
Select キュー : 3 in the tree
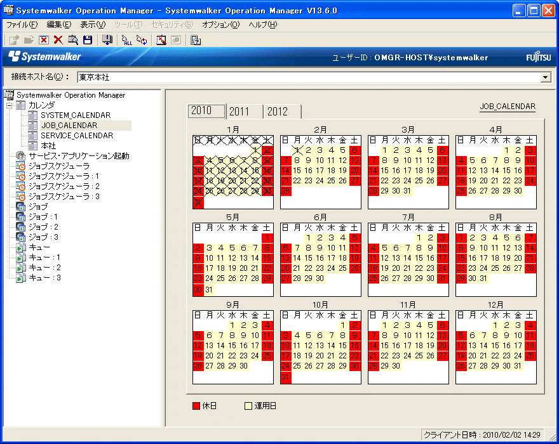(44, 278)
